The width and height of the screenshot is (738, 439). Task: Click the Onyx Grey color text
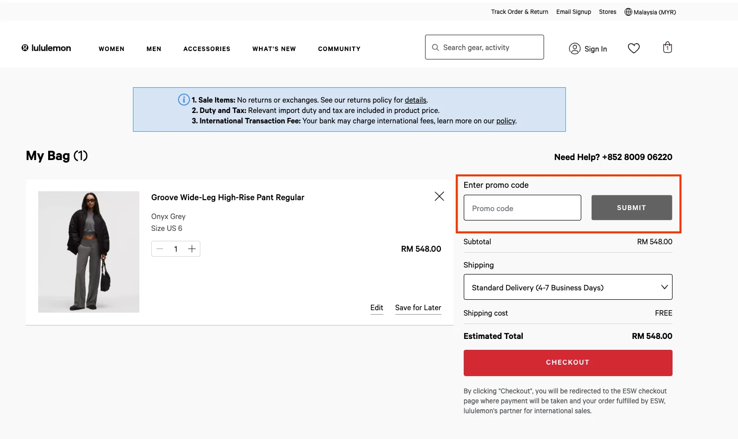click(168, 217)
